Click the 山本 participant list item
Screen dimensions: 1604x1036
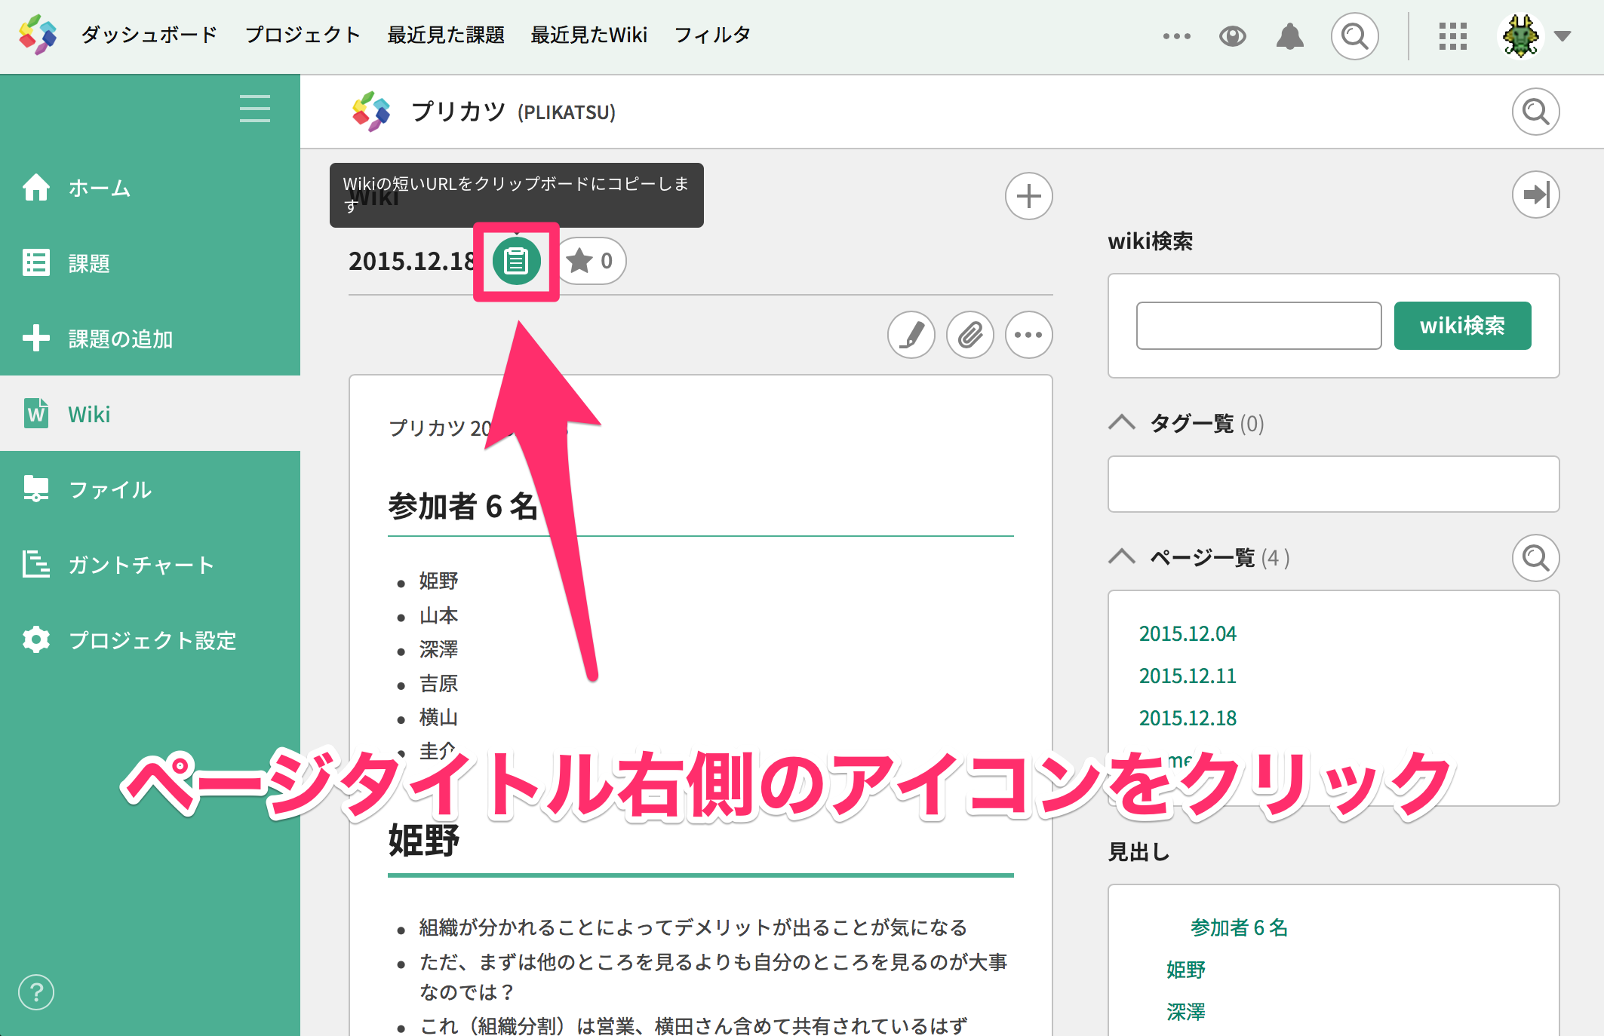[438, 615]
